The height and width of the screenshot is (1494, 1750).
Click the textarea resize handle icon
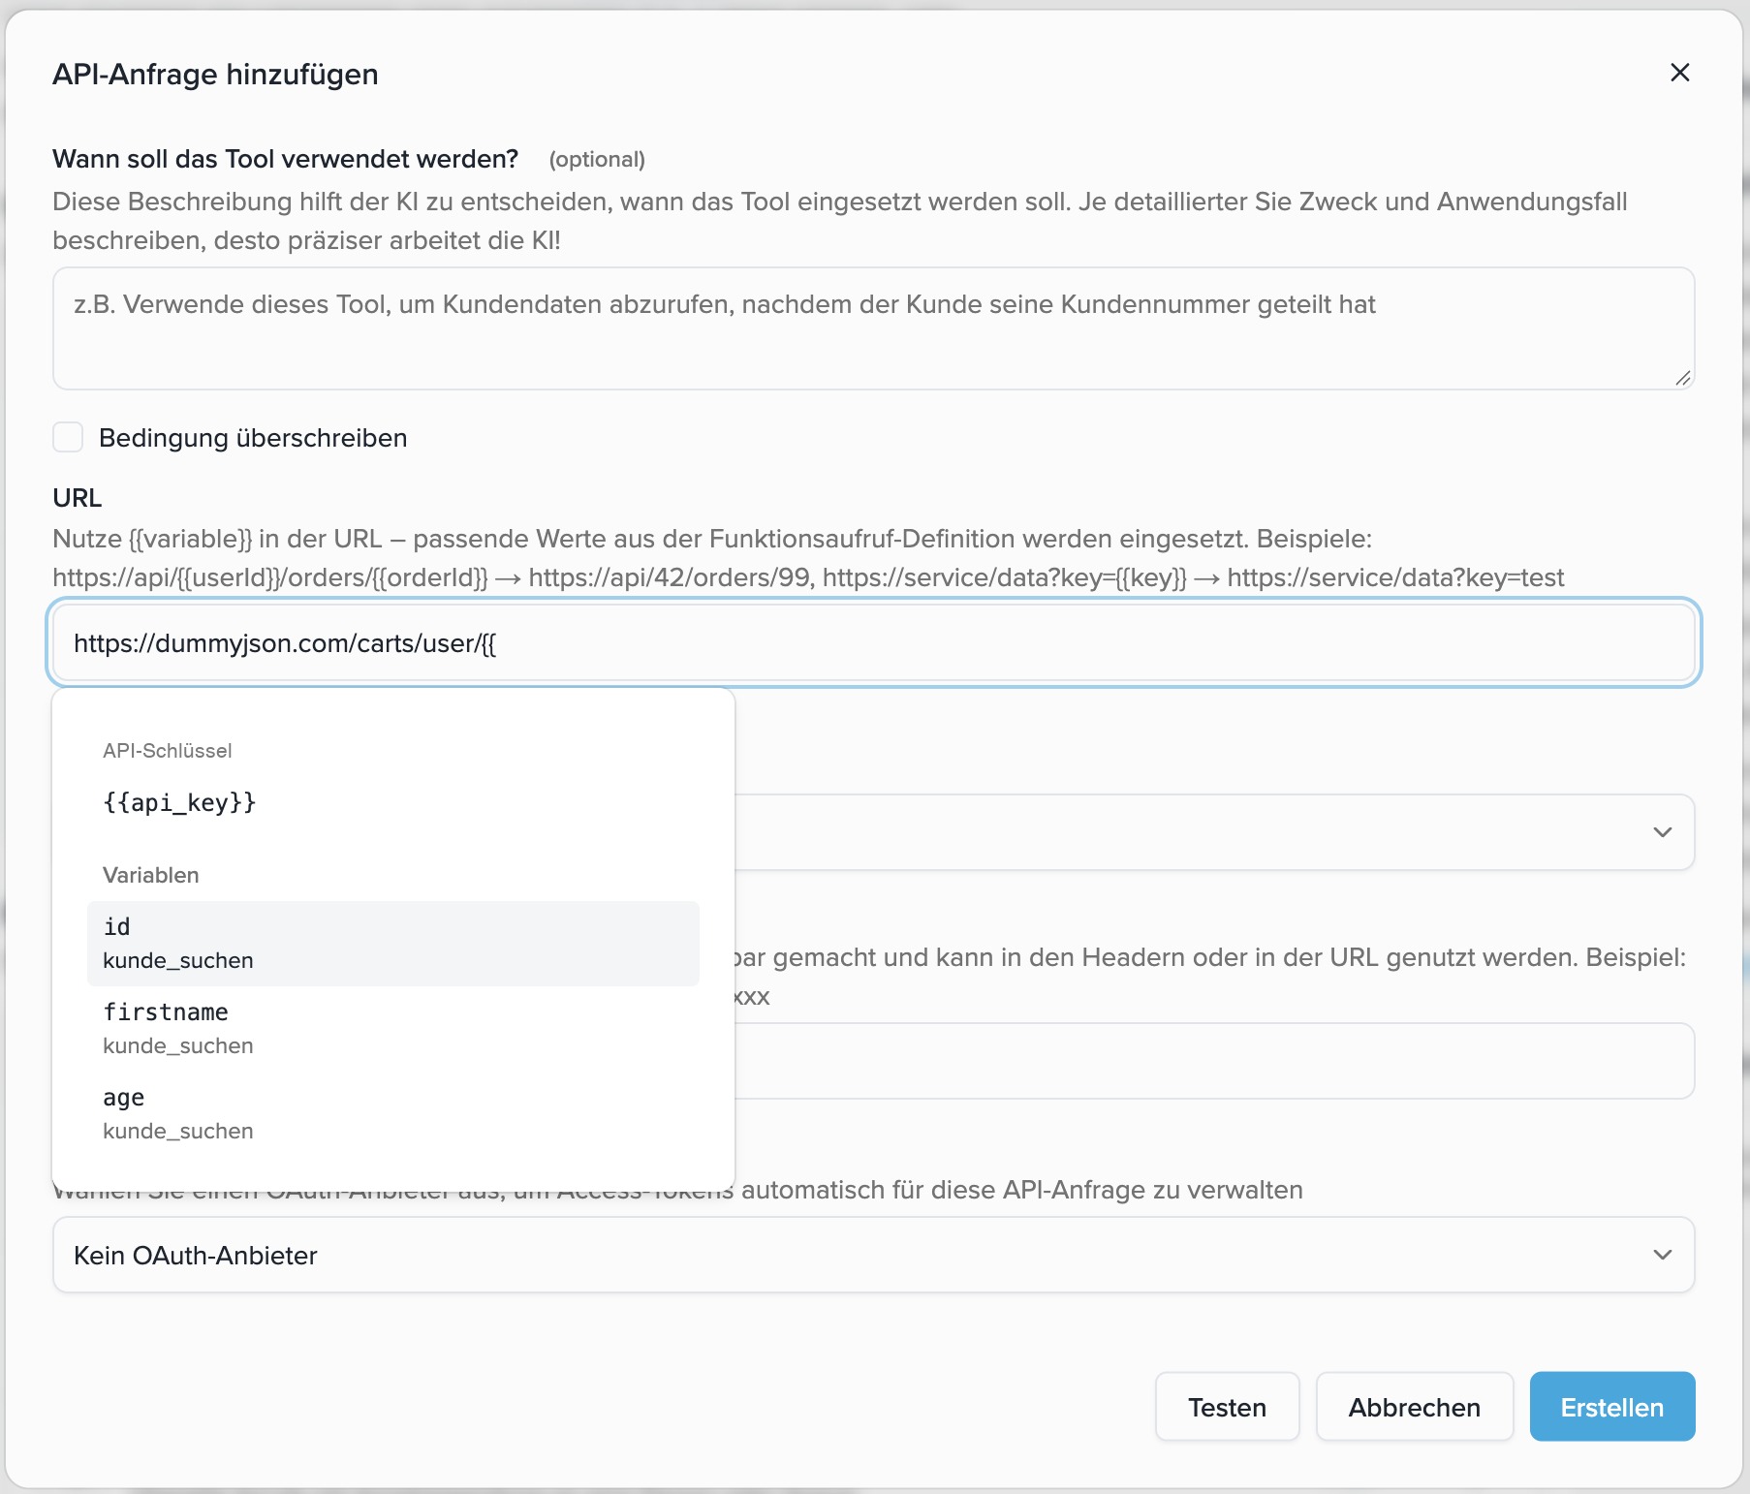tap(1683, 379)
